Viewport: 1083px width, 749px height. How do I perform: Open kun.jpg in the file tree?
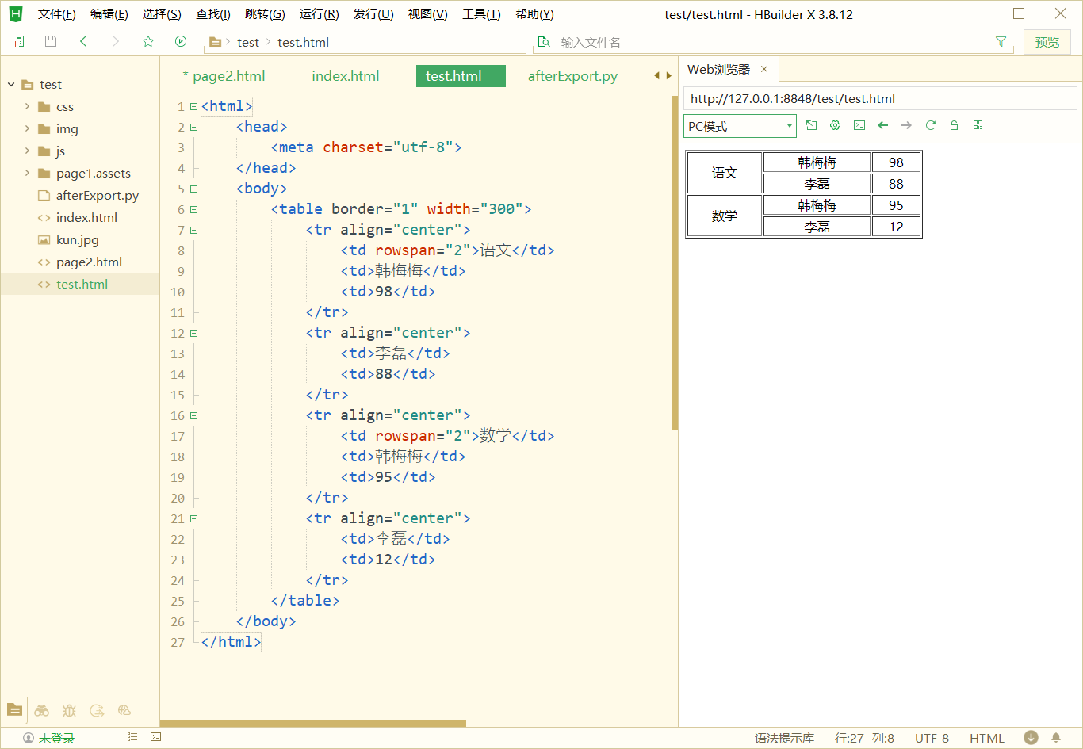[x=78, y=239]
